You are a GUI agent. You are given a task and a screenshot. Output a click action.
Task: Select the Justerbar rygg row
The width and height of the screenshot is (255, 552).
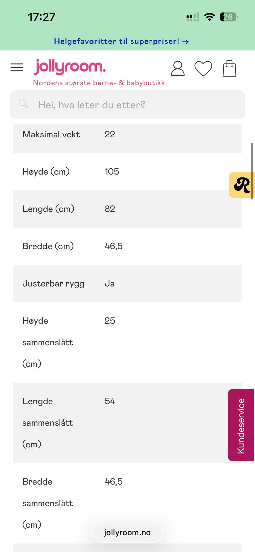coord(127,283)
